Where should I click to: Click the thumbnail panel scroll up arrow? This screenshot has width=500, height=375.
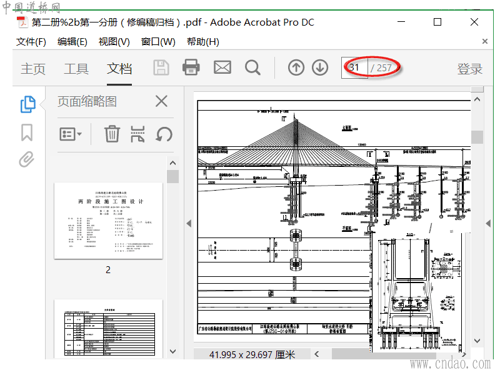pos(173,163)
